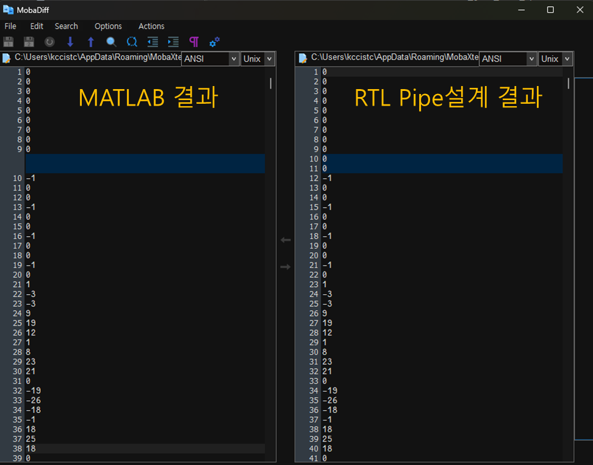Open the right pane Unix line-ending dropdown
The image size is (593, 465).
click(567, 59)
